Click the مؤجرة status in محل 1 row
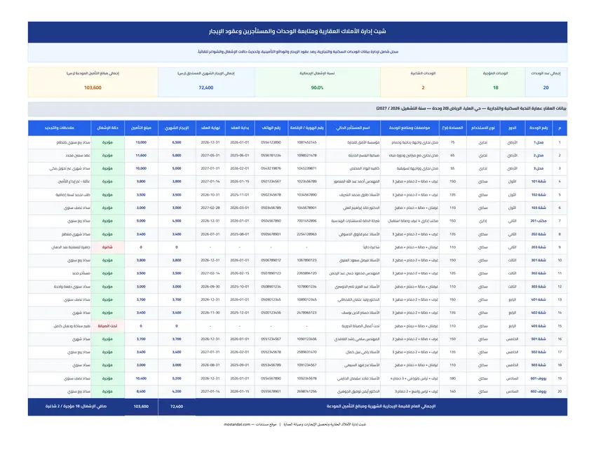The height and width of the screenshot is (455, 589). click(x=107, y=142)
